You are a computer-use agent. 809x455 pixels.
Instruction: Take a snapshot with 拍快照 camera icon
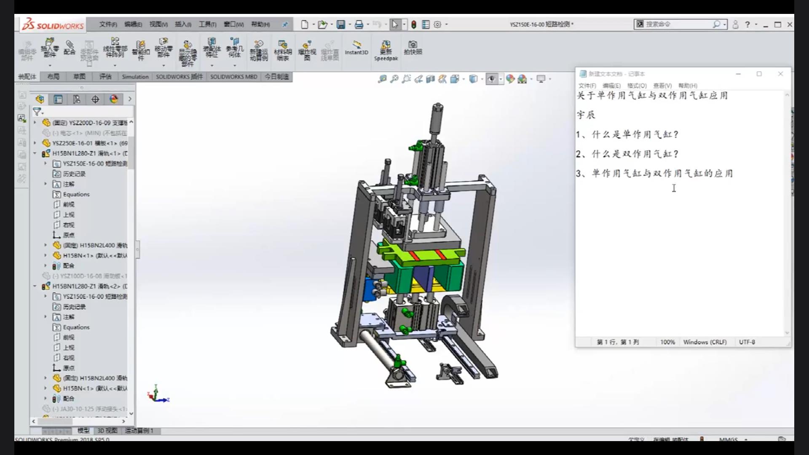click(x=413, y=48)
